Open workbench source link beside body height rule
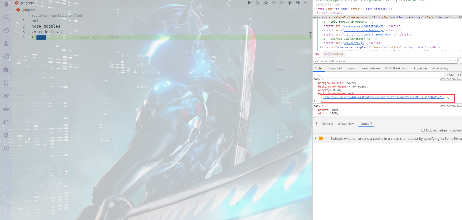This screenshot has width=462, height=220. 450,106
